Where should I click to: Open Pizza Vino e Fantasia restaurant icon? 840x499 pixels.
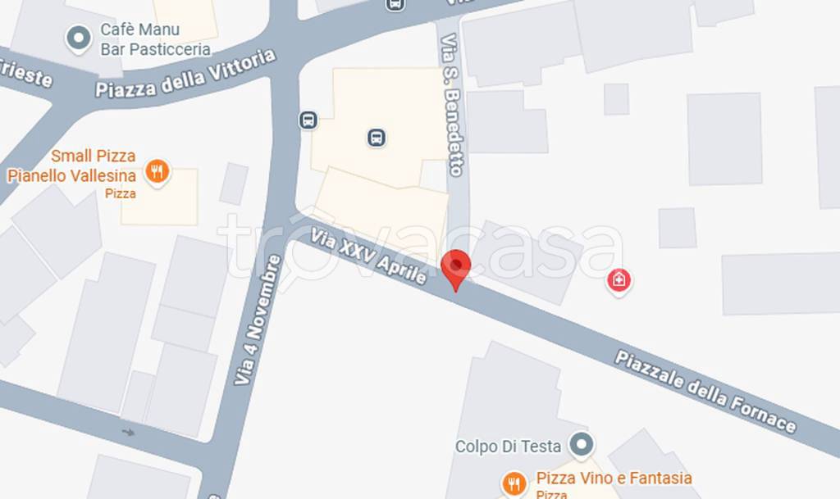[x=514, y=484]
